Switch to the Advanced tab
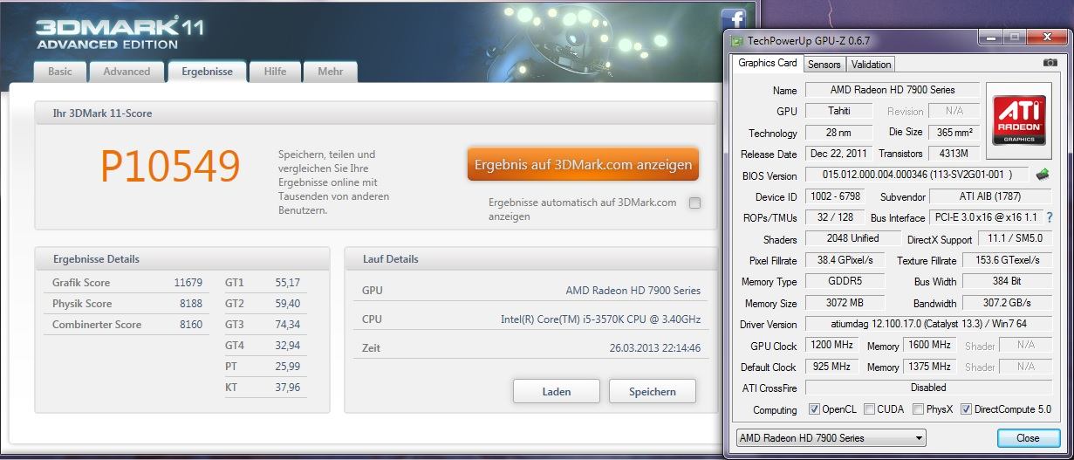The width and height of the screenshot is (1074, 460). tap(127, 72)
